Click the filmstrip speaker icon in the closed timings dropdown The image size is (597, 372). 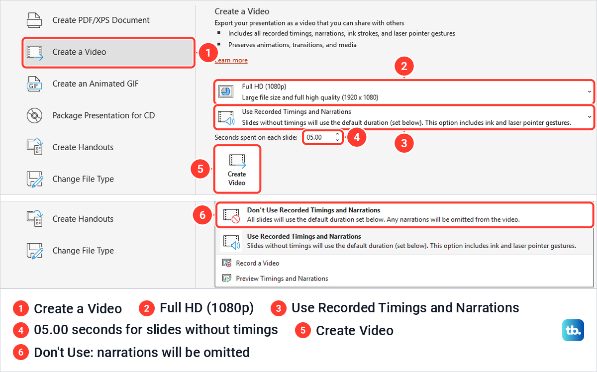[227, 118]
